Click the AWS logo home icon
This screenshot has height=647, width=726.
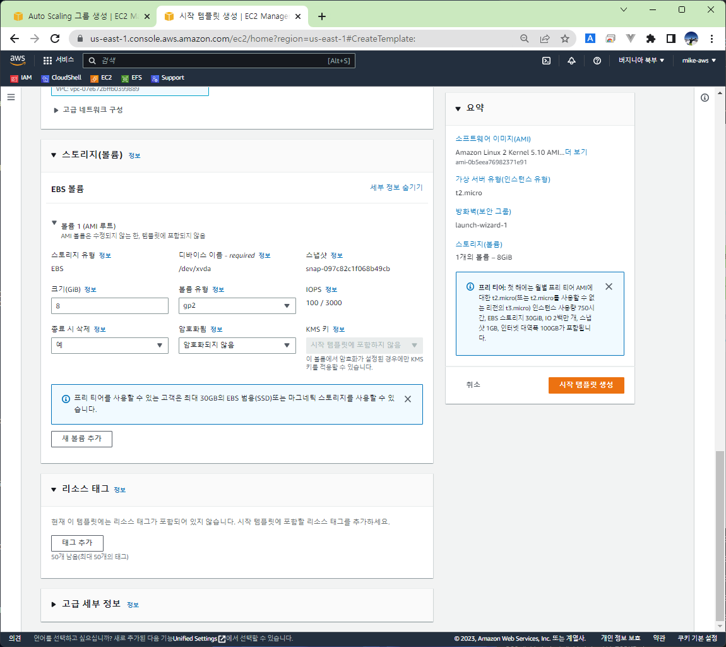click(x=18, y=60)
